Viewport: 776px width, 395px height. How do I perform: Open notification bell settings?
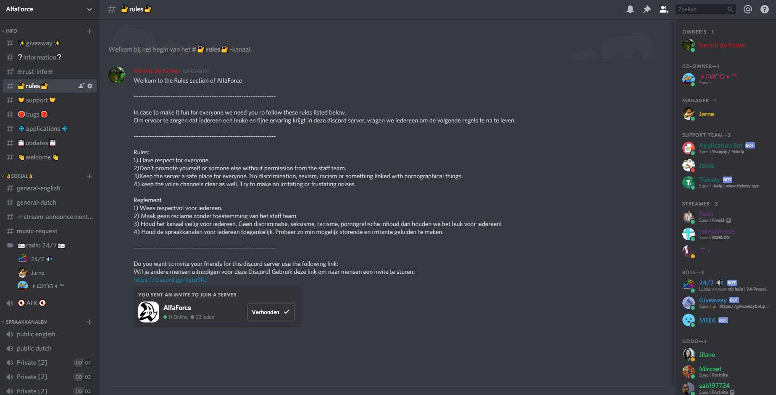coord(630,9)
